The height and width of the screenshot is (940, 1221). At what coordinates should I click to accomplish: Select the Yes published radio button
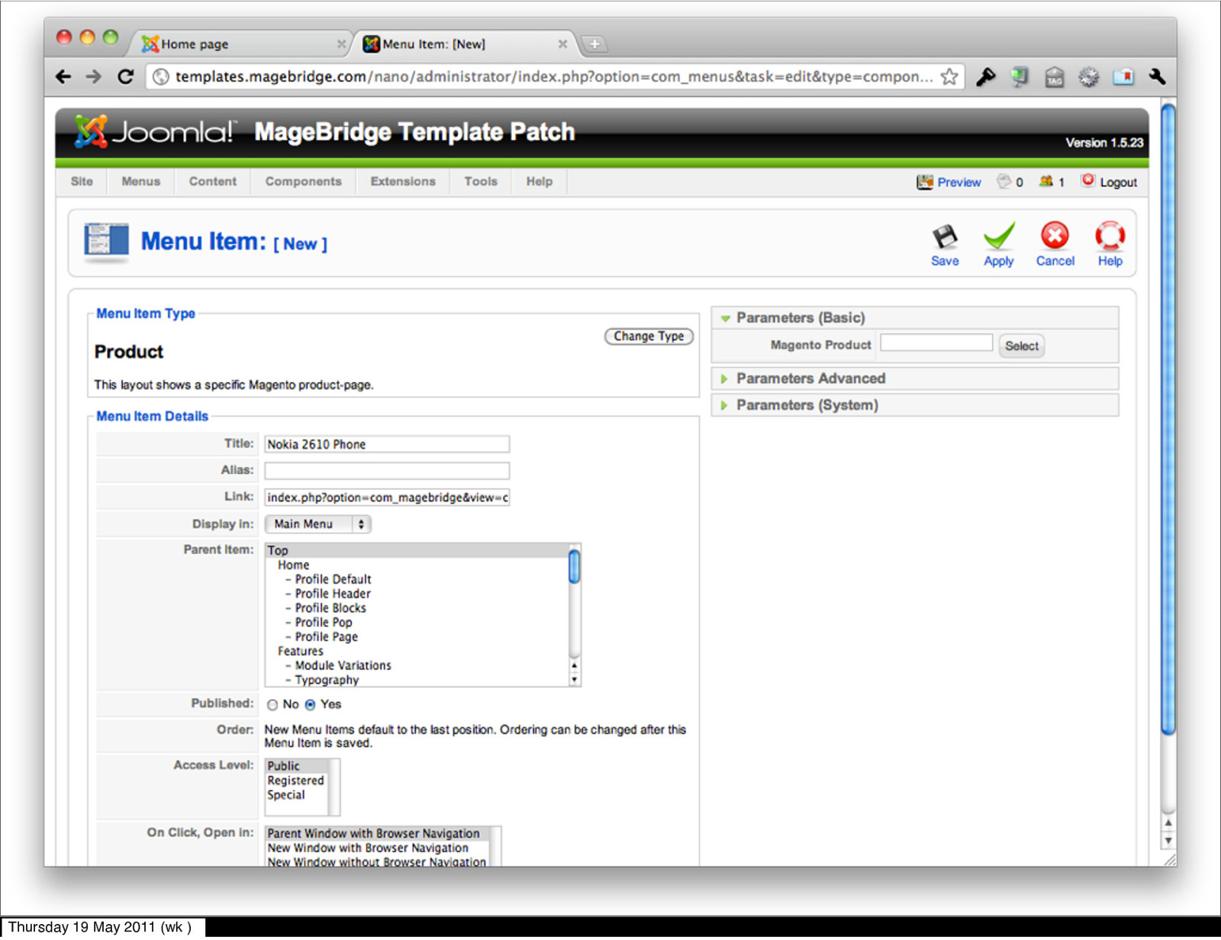point(310,705)
